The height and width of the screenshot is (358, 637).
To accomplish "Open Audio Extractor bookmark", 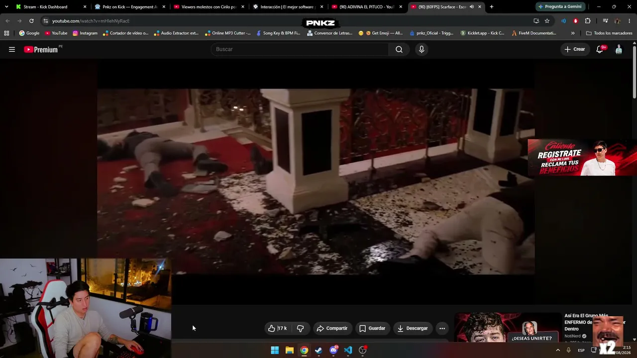I will pos(176,33).
